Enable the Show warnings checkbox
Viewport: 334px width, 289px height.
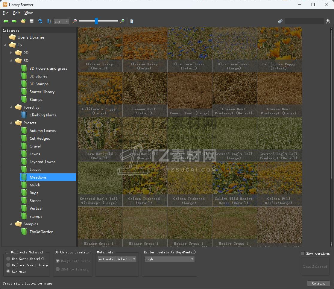pyautogui.click(x=303, y=253)
